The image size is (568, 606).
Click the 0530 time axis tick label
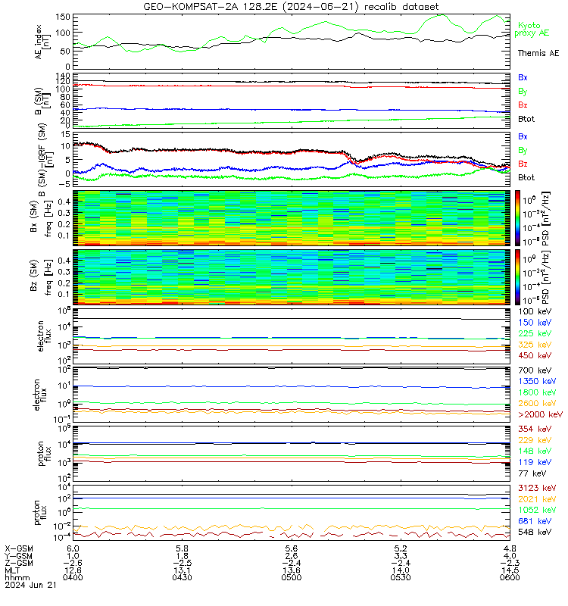pos(401,577)
